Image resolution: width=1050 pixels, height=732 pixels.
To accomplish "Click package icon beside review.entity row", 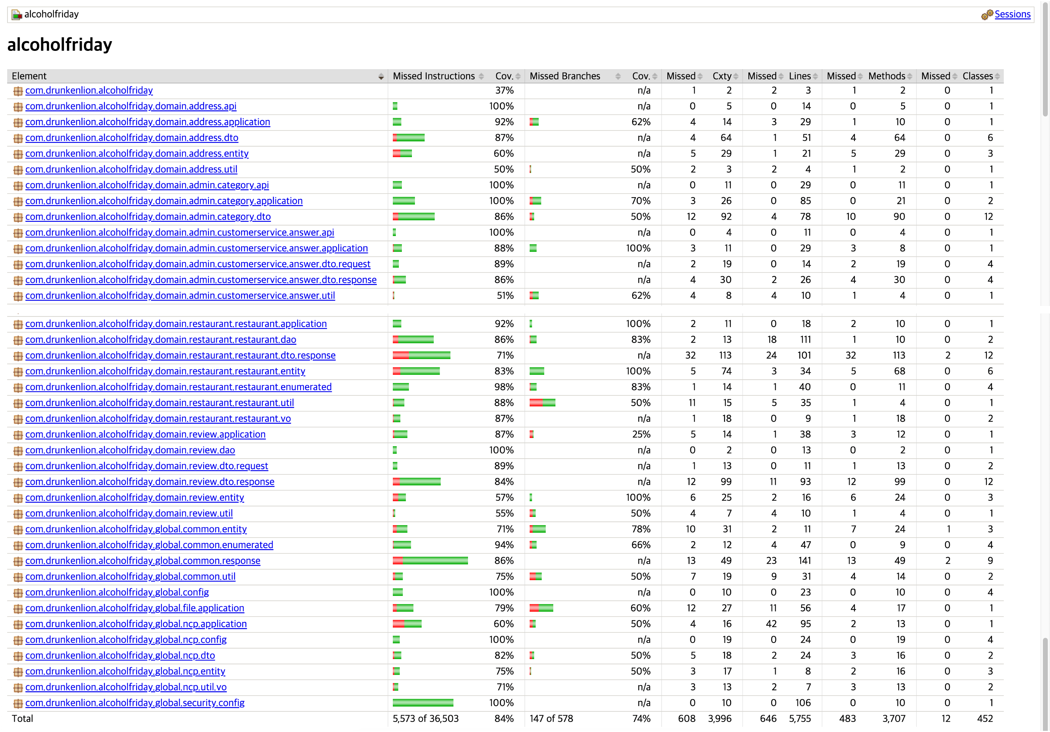I will (x=18, y=498).
